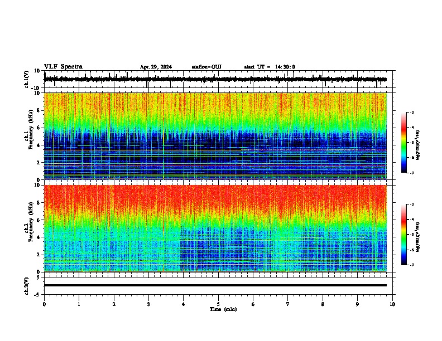This screenshot has width=442, height=341.
Task: Click the "6" kHz tick on ch.2 spectrogram
Action: [x=39, y=220]
